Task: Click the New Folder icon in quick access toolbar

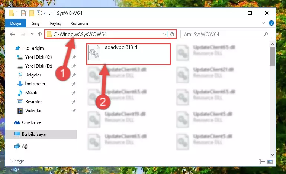Action: [x=32, y=13]
